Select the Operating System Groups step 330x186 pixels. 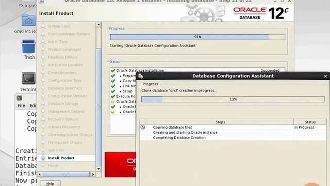tap(70, 135)
